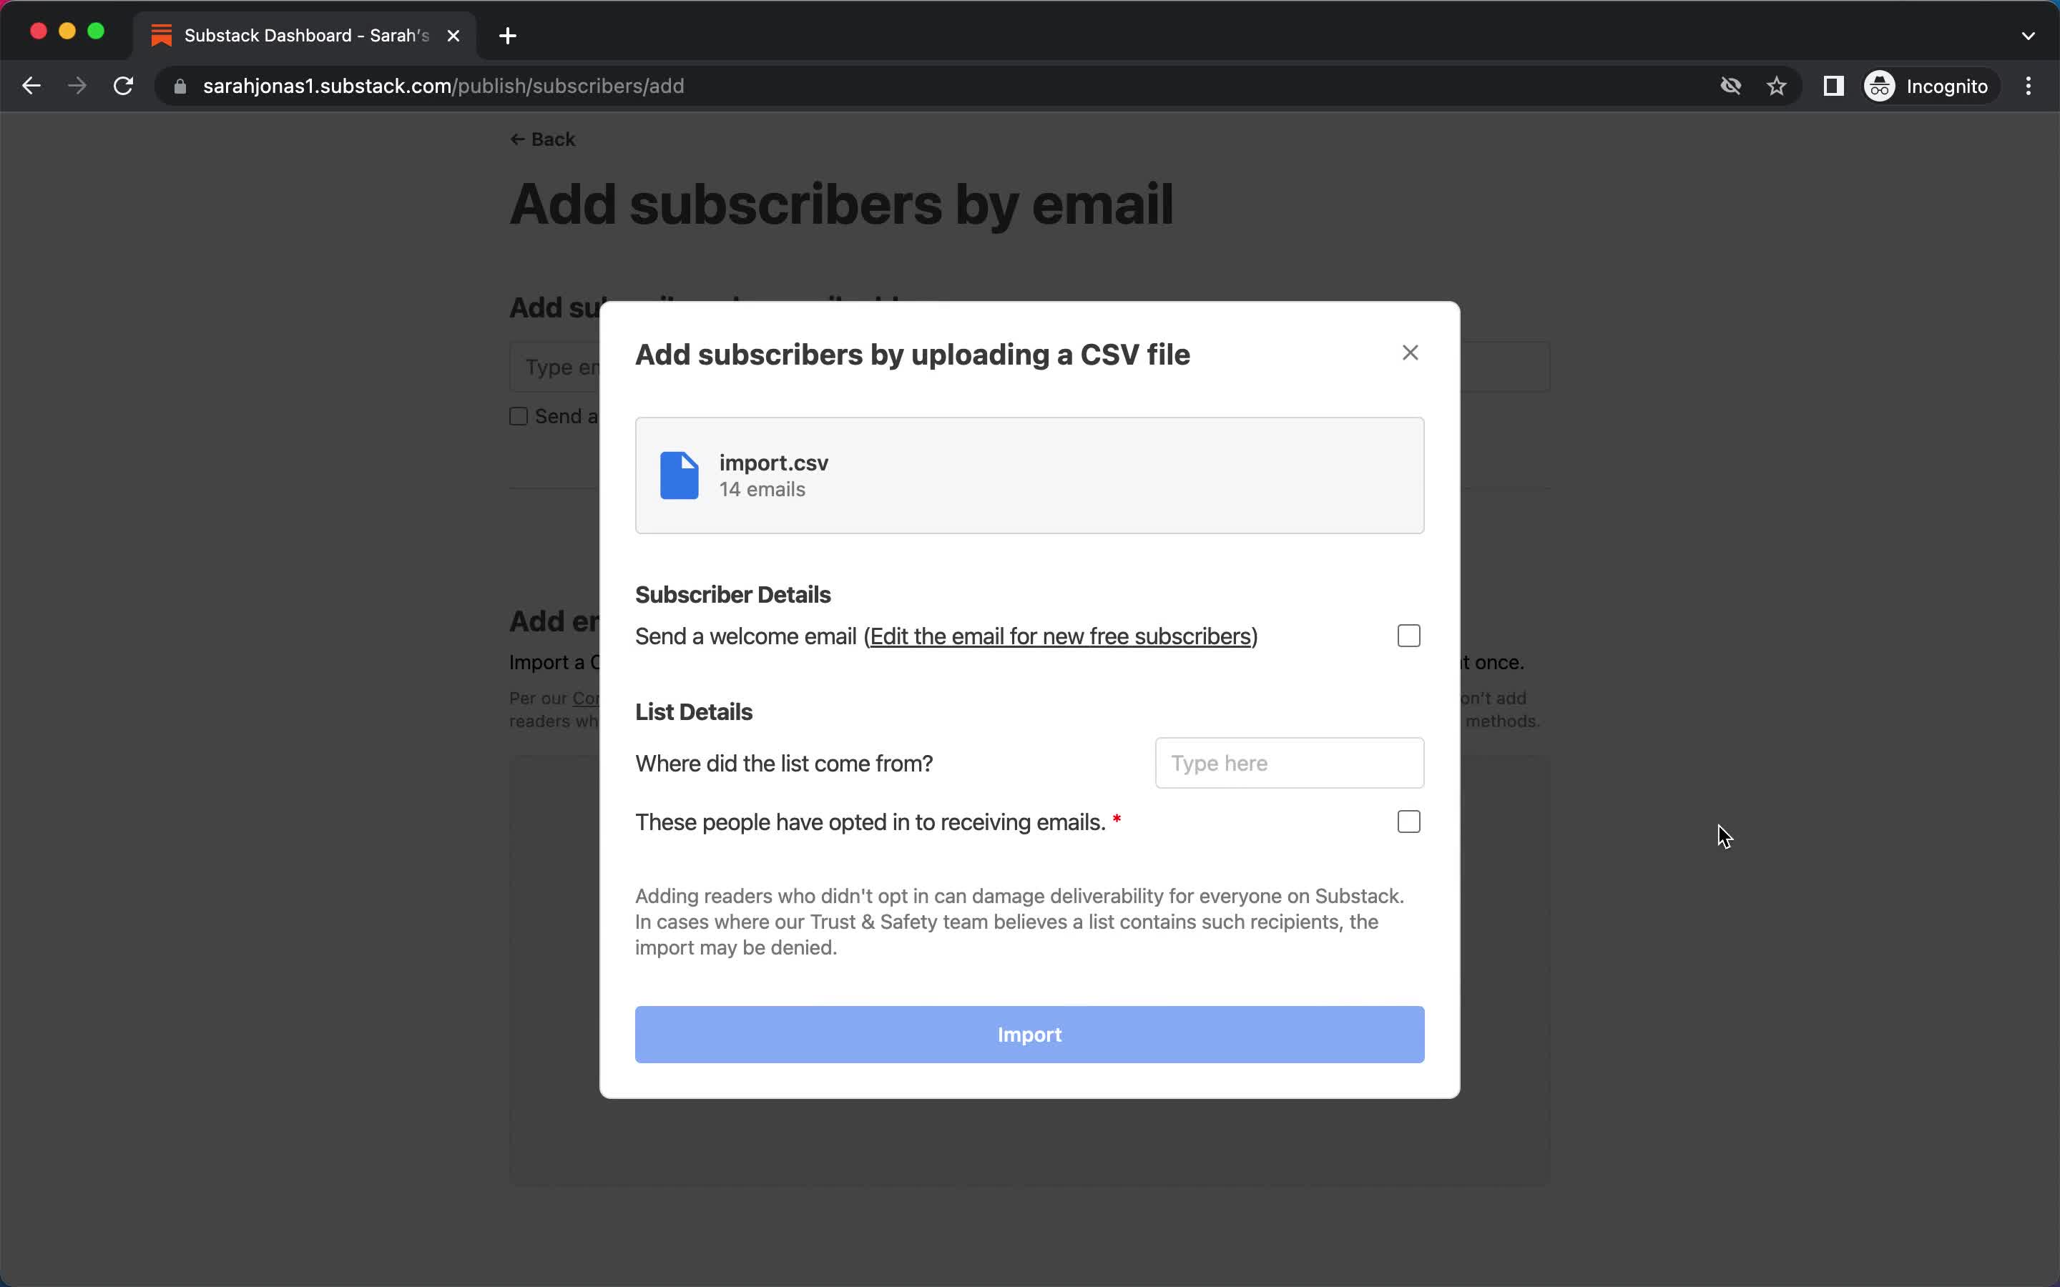The image size is (2060, 1287).
Task: Open the Chrome three-dot menu
Action: click(2029, 86)
